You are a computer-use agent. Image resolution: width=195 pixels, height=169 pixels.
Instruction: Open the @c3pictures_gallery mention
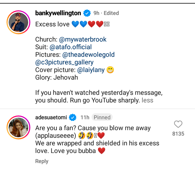[64, 62]
